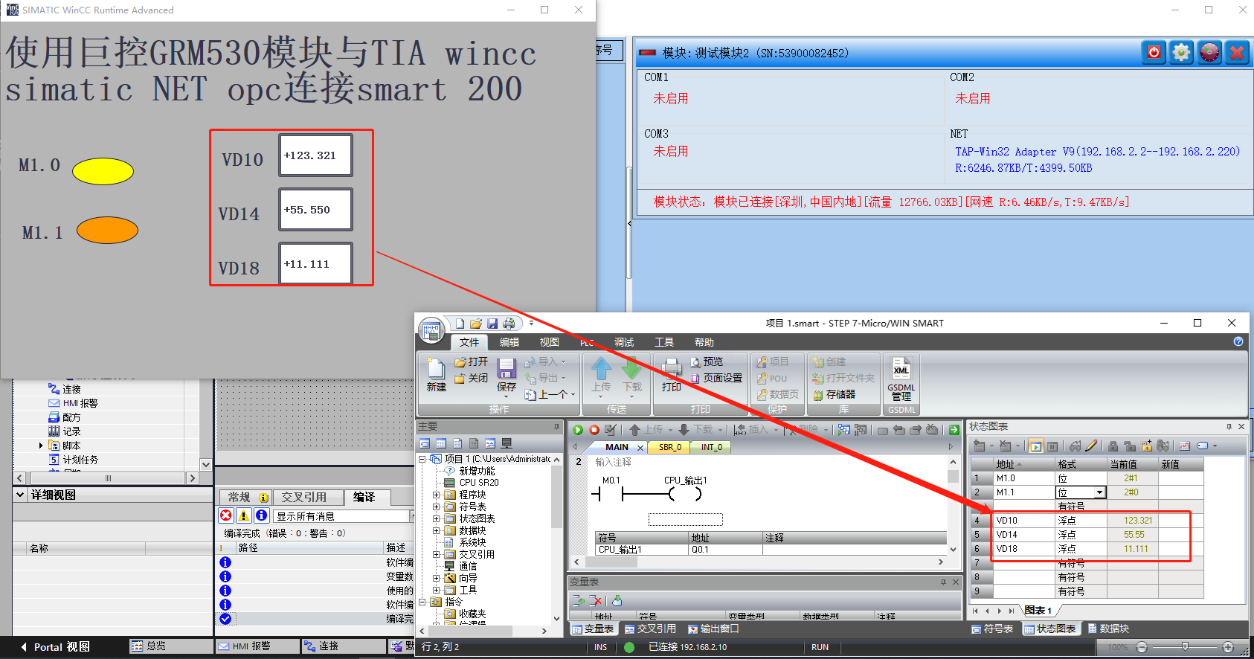This screenshot has height=659, width=1254.
Task: Expand the 向导 tree node
Action: pyautogui.click(x=437, y=578)
